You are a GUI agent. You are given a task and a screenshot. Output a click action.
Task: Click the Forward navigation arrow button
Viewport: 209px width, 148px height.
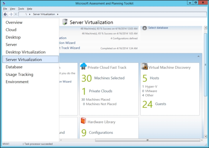pyautogui.click(x=11, y=14)
